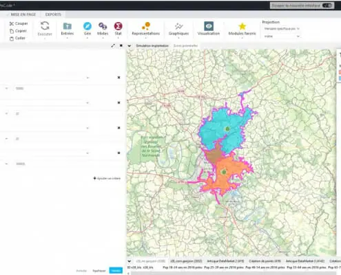Viewport: 341px width, 275px height.
Task: Click the blue validate button
Action: 116,271
